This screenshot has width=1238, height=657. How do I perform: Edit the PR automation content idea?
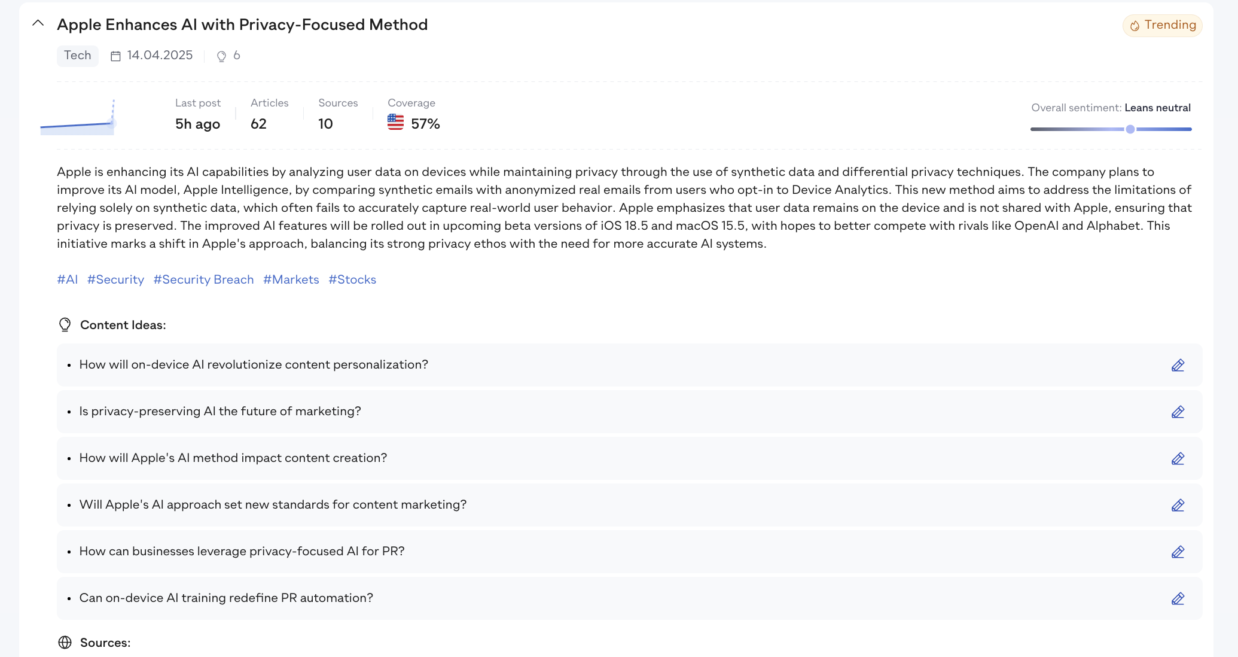pyautogui.click(x=1178, y=598)
